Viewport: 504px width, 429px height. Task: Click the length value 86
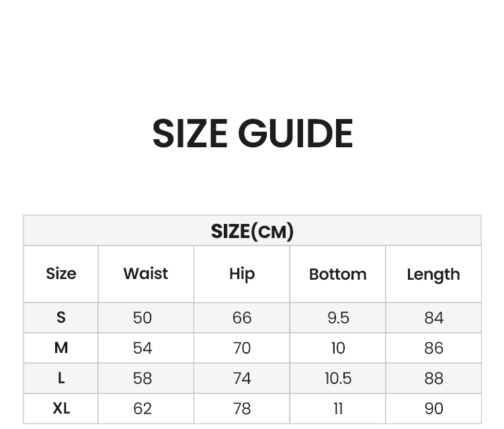tap(434, 348)
